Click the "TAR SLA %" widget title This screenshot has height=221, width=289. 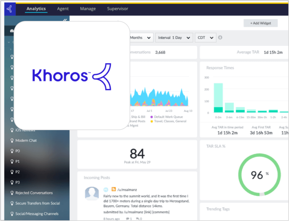216,146
